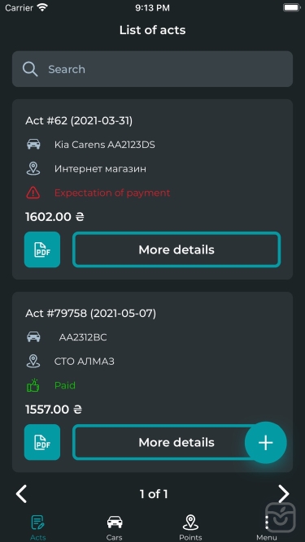Go to the next page arrow
The image size is (305, 542).
pyautogui.click(x=284, y=494)
